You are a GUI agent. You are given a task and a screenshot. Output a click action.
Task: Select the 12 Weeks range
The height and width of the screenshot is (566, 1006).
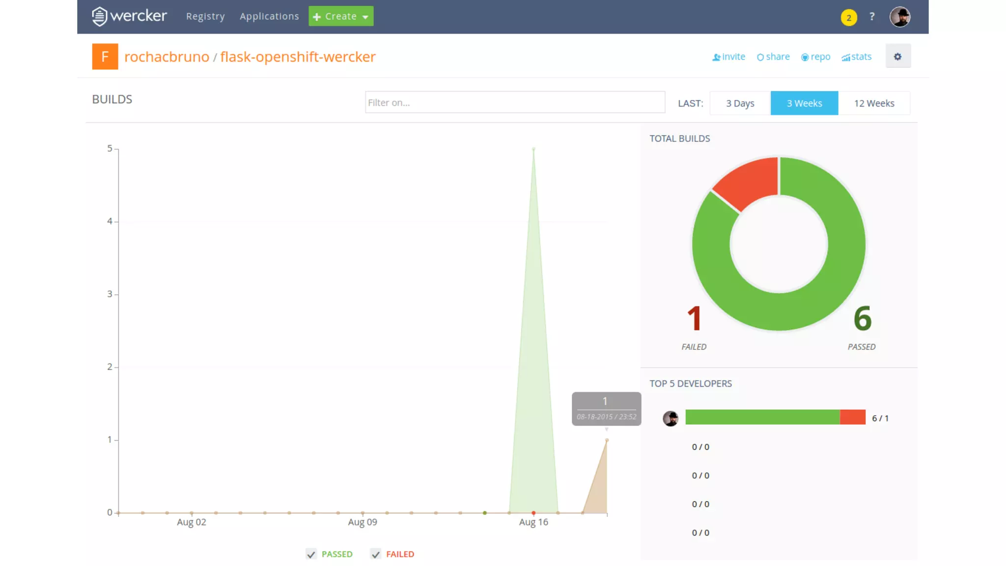pos(874,103)
